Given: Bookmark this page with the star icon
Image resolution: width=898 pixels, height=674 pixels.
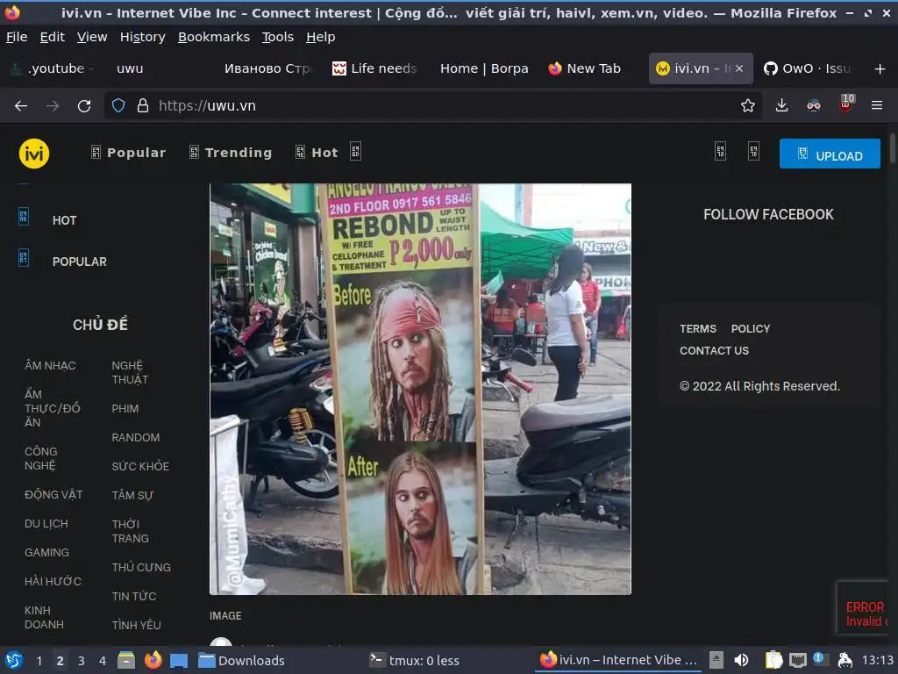Looking at the screenshot, I should tap(747, 105).
